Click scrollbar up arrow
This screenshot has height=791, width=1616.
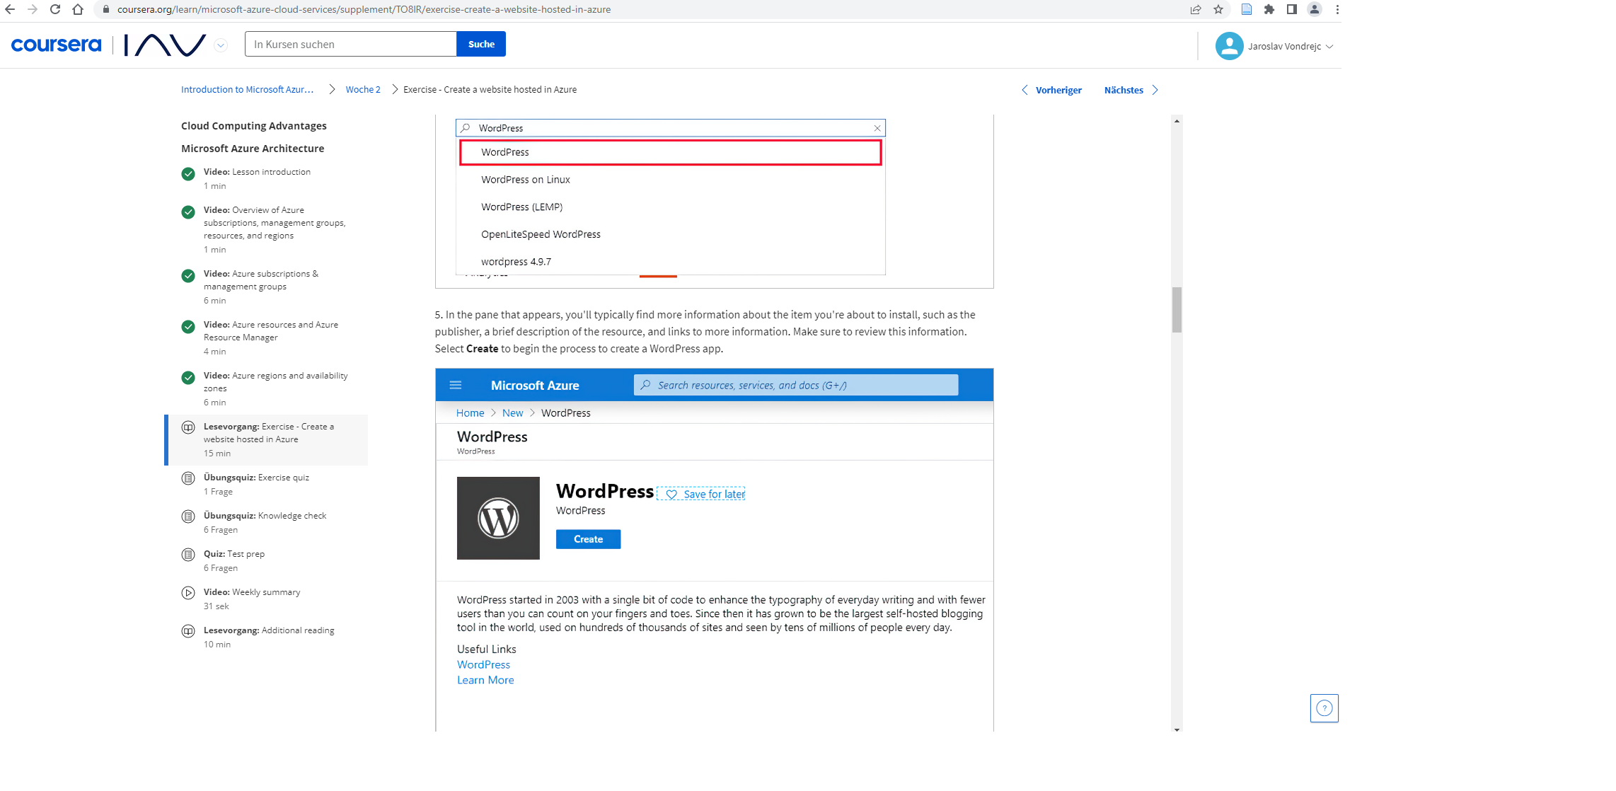pyautogui.click(x=1177, y=121)
